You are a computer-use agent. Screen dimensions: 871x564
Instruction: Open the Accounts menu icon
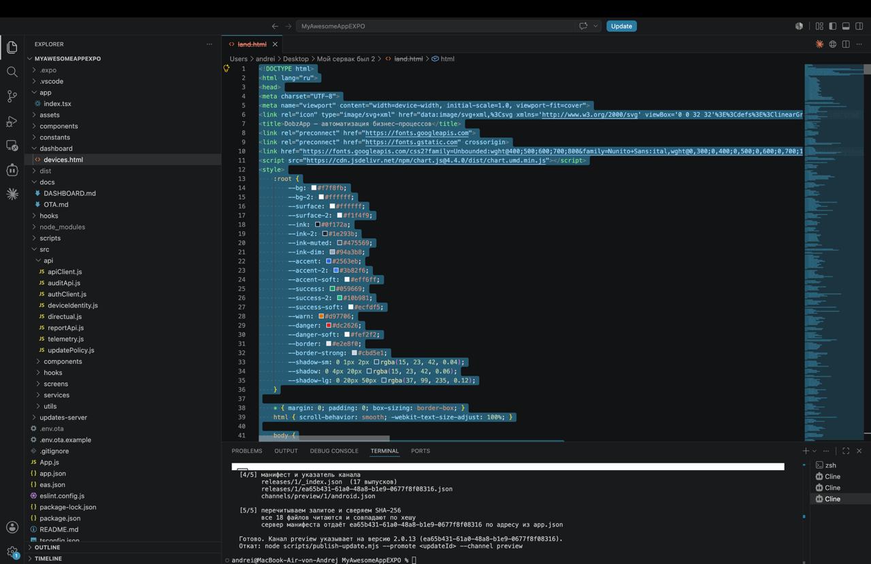[x=12, y=527]
